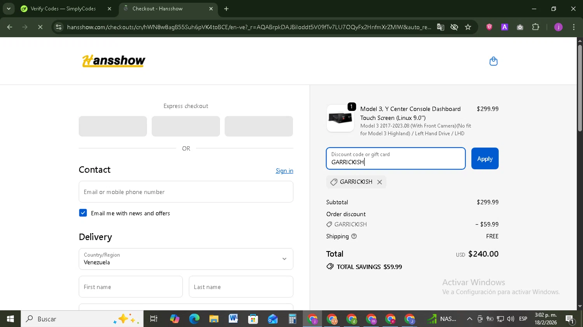The image size is (583, 327).
Task: Switch to the Verify Codes — SimplyCodes tab
Action: click(63, 9)
